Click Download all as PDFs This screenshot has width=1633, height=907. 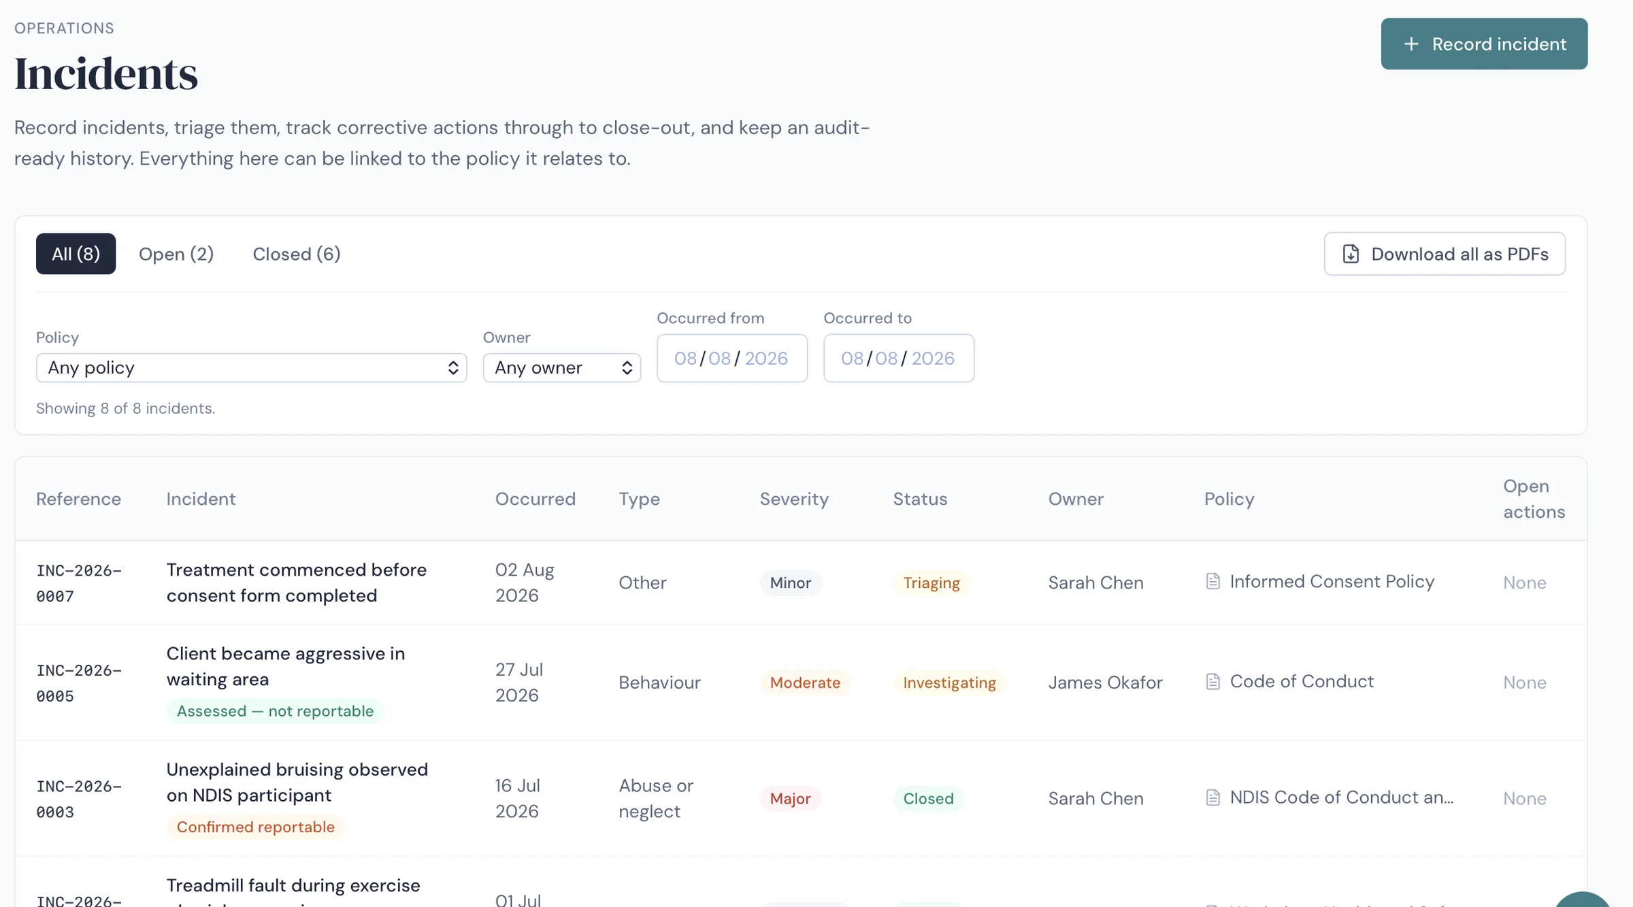1445,254
